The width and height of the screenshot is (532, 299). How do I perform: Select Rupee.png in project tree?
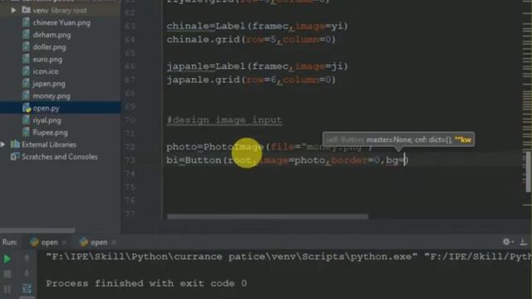50,133
